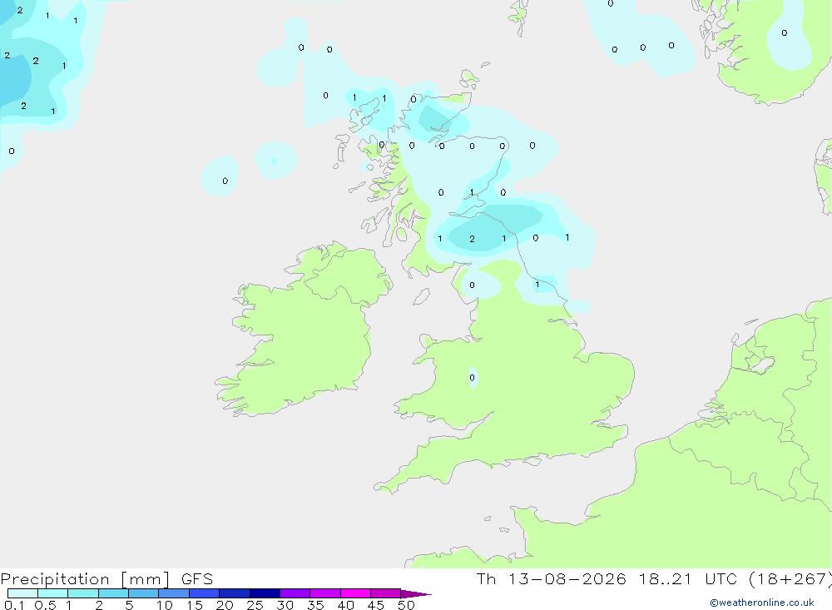
Task: Click the 'GFS' model label
Action: coord(197,579)
